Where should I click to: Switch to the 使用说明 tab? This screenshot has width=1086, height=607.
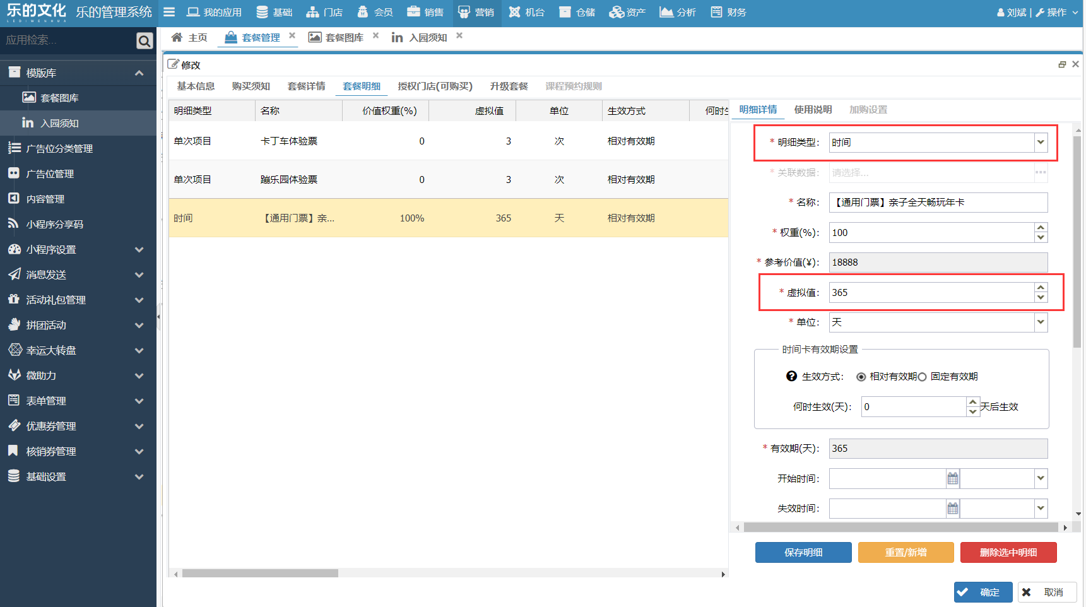click(813, 109)
